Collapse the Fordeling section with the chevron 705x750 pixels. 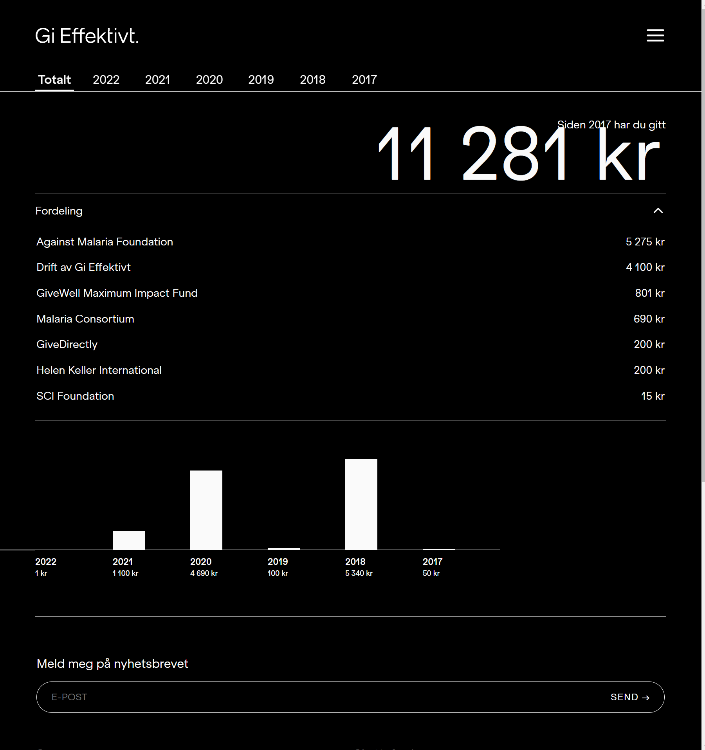click(x=658, y=211)
